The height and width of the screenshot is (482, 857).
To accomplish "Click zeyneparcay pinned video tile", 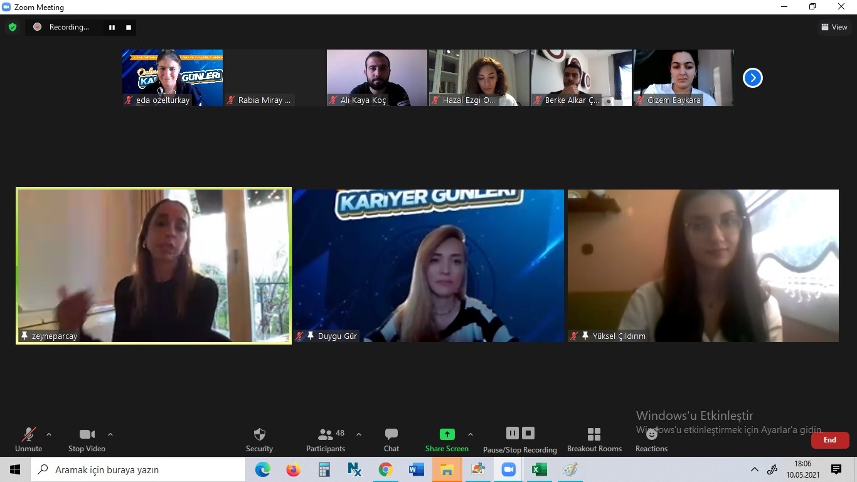I will click(154, 265).
